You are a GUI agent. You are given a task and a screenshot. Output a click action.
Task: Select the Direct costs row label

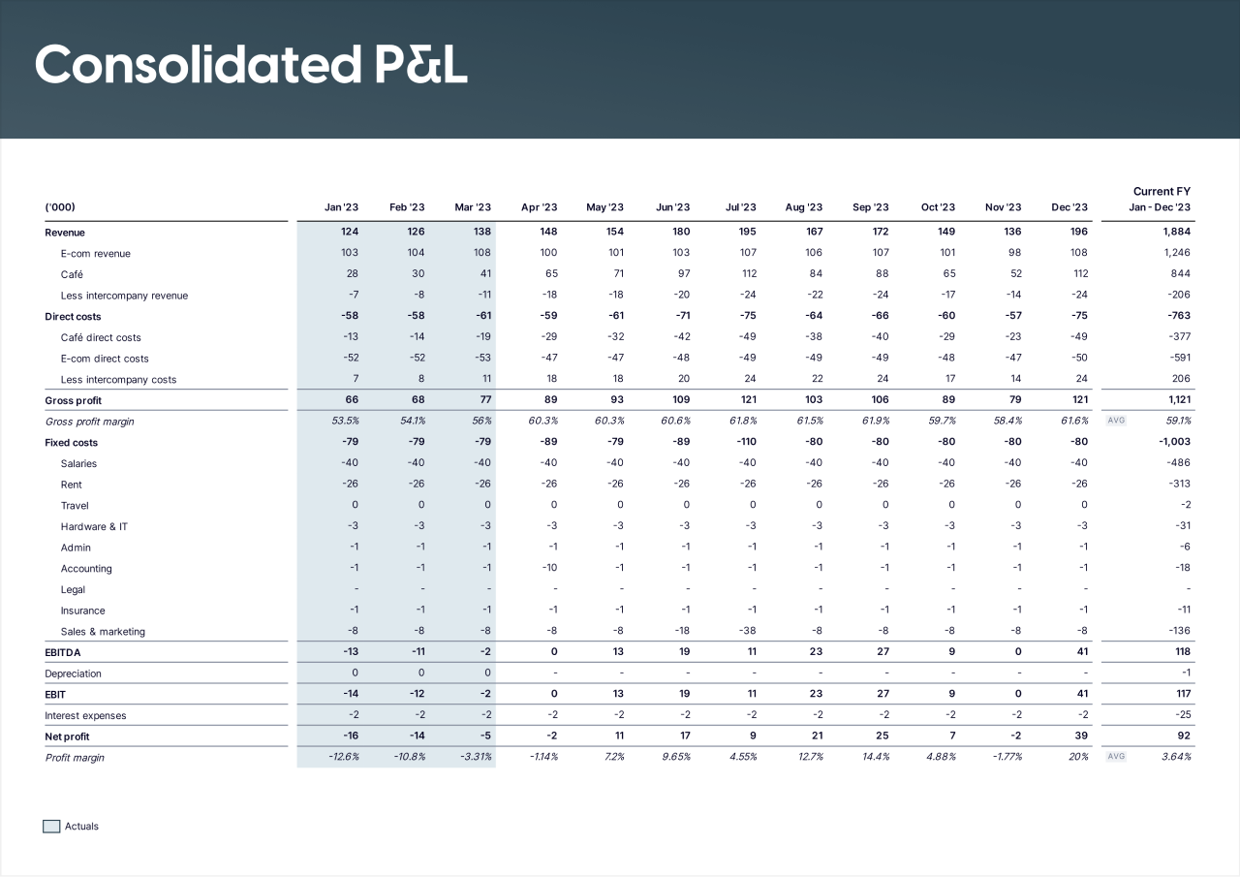tap(73, 317)
